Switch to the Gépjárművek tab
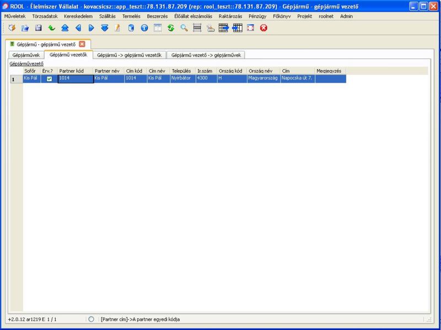This screenshot has width=441, height=330. point(26,55)
